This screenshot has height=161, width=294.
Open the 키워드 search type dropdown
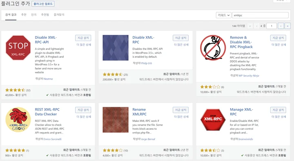click(x=223, y=15)
